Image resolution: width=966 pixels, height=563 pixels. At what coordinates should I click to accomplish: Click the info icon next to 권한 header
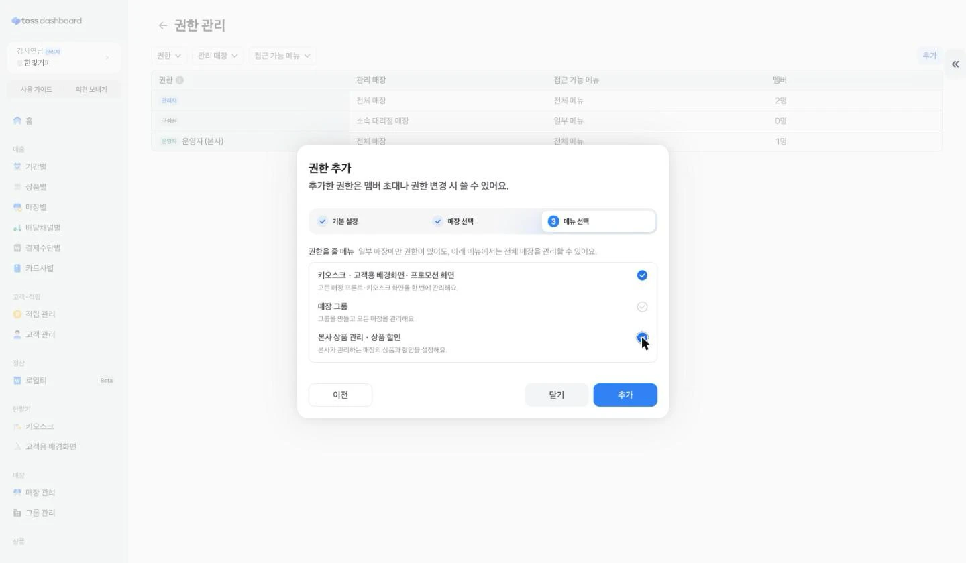click(180, 80)
